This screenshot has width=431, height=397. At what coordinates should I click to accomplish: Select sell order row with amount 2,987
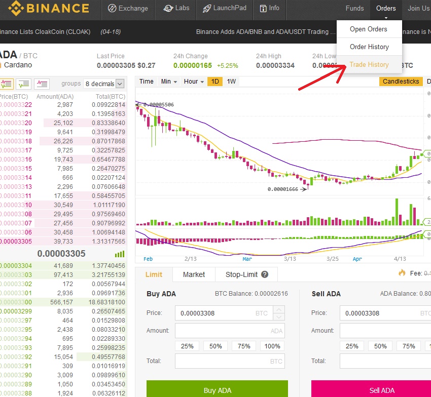[x=63, y=105]
